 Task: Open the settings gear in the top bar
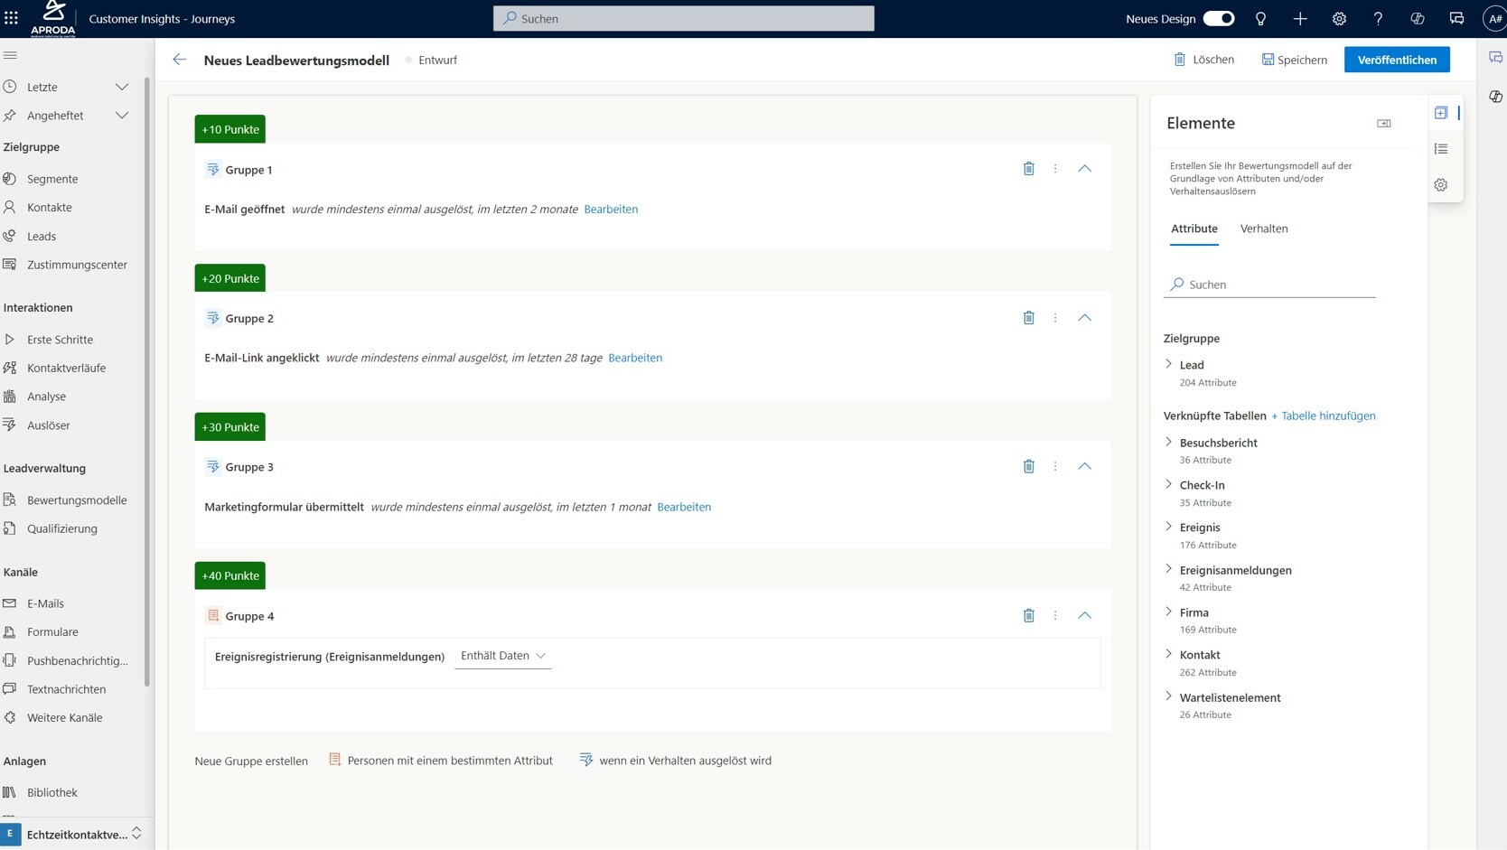pos(1339,18)
